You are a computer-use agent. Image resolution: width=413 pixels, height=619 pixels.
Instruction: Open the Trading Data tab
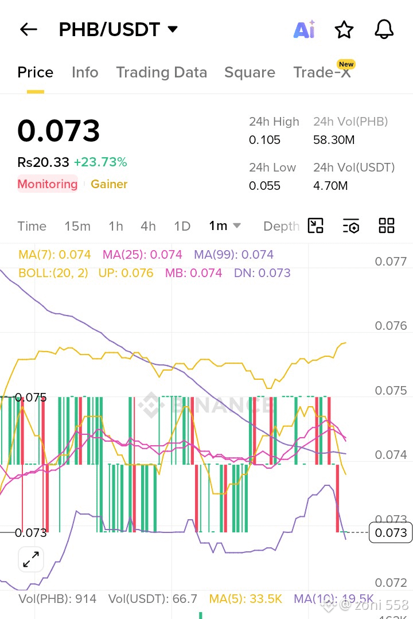coord(162,73)
